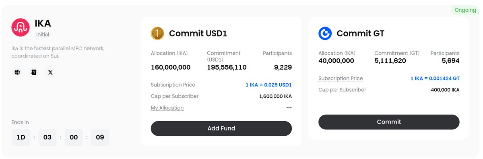Screen dimensions: 483x159
Task: Select the 1 IKA = 0.001424 GT price
Action: pos(435,78)
